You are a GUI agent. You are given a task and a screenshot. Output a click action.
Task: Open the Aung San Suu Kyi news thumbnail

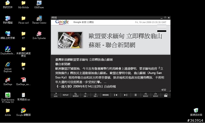click(x=70, y=40)
